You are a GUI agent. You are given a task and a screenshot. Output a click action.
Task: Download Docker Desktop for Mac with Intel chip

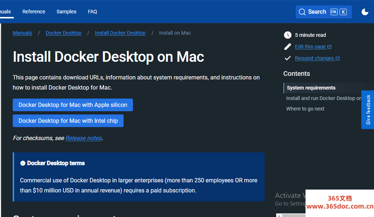[x=68, y=121]
